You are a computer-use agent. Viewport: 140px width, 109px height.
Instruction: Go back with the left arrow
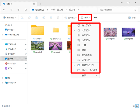pyautogui.click(x=4, y=10)
